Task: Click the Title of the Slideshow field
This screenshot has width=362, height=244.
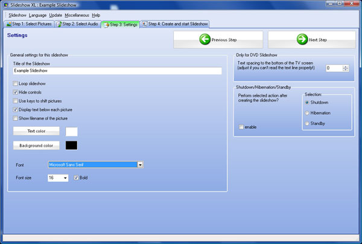Action: point(117,71)
